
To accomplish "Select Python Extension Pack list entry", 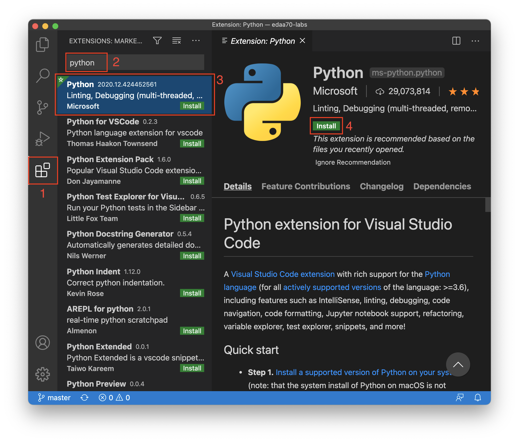I will pyautogui.click(x=135, y=170).
